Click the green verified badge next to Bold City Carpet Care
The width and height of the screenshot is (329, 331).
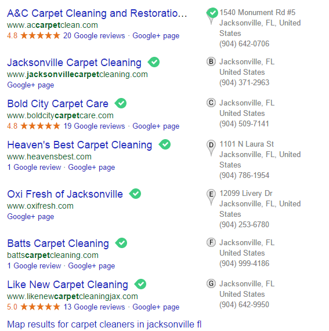[x=121, y=103]
